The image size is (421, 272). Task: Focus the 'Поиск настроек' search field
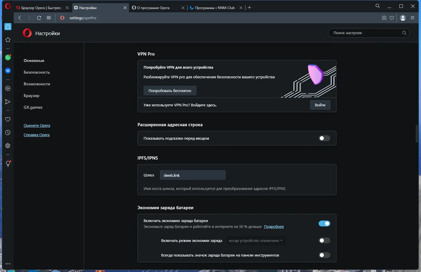pyautogui.click(x=369, y=33)
